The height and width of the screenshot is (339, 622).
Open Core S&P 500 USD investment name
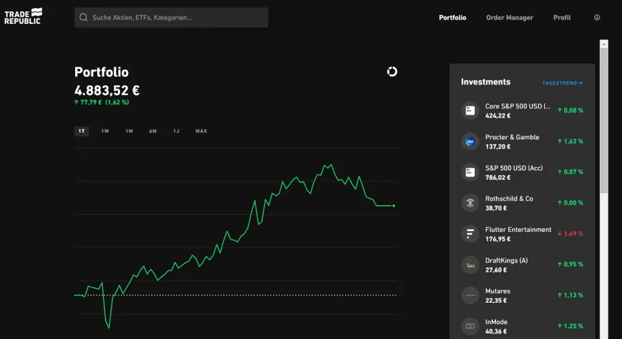518,106
